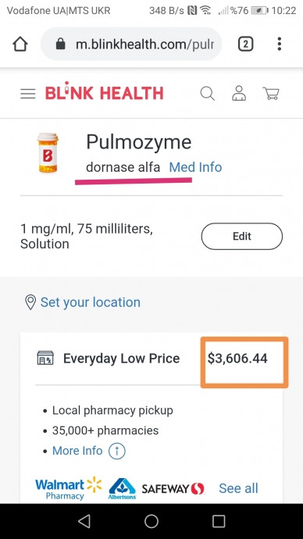Open the browser three-dot menu
303x539 pixels.
point(280,44)
